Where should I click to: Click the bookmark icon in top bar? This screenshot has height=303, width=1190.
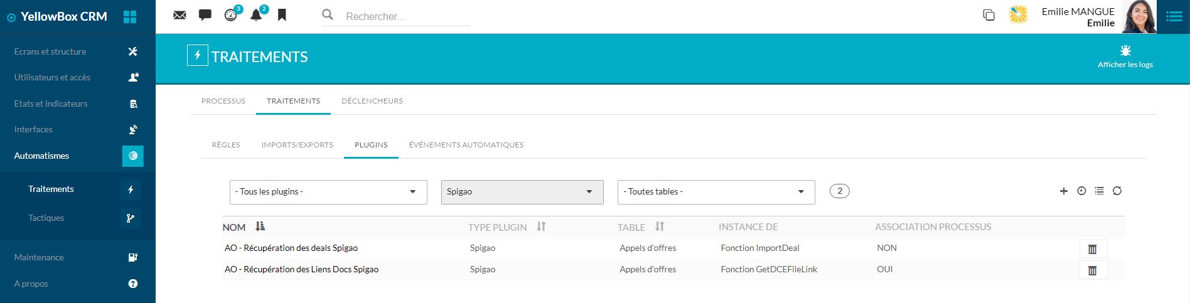click(x=282, y=15)
